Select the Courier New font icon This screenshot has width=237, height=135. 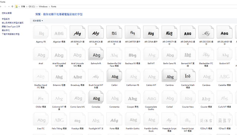(x=188, y=97)
